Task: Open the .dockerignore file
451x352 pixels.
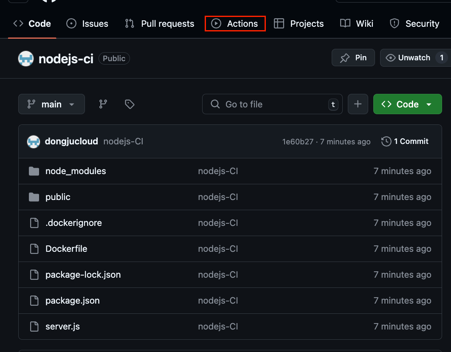Action: click(73, 223)
